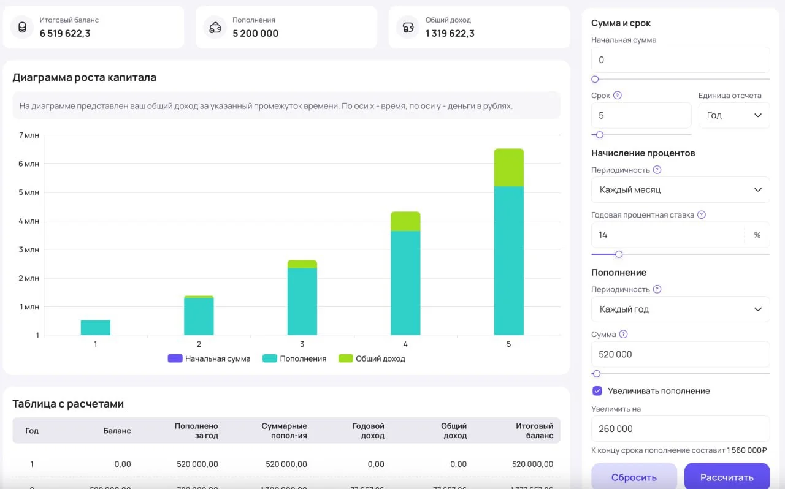Image resolution: width=785 pixels, height=489 pixels.
Task: Click the Срок slider handle
Action: coord(600,135)
